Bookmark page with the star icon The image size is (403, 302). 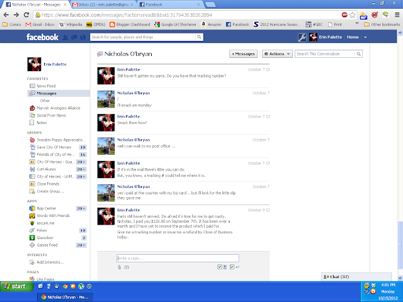353,15
